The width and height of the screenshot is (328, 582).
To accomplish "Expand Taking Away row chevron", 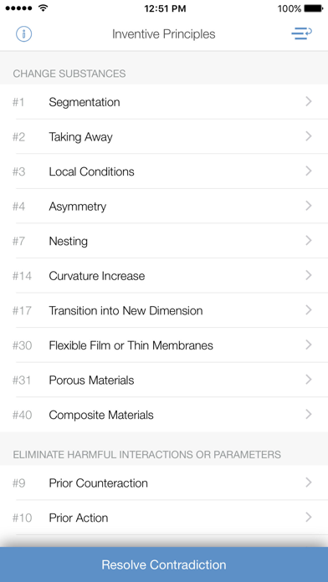I will pos(308,136).
